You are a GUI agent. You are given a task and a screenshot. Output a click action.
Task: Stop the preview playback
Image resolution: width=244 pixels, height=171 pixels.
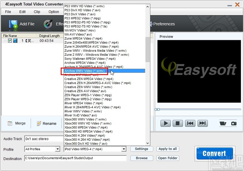(178, 123)
